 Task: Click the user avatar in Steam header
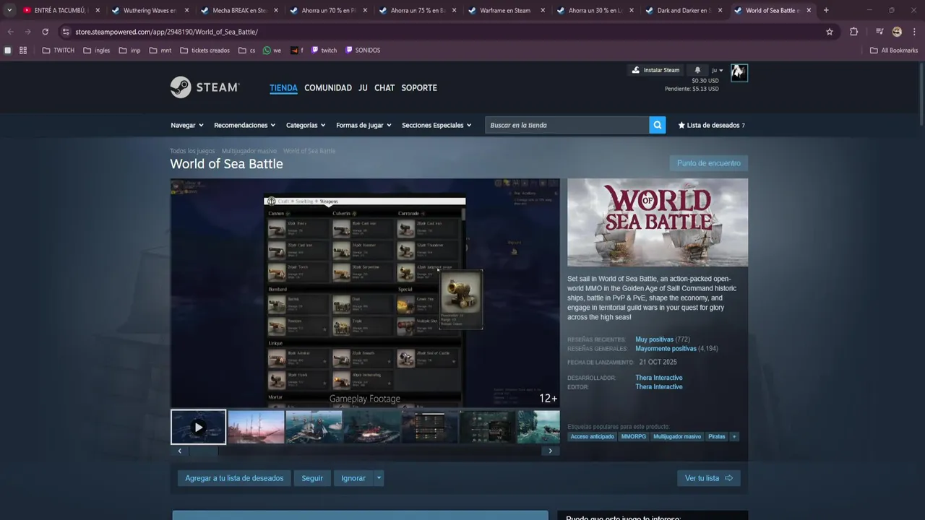(739, 72)
